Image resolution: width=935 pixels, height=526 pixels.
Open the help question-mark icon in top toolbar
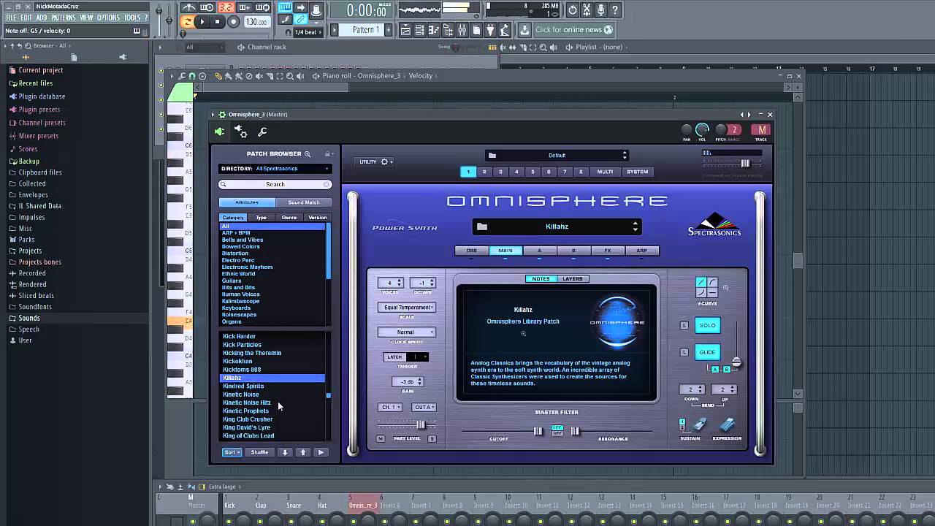tap(615, 10)
